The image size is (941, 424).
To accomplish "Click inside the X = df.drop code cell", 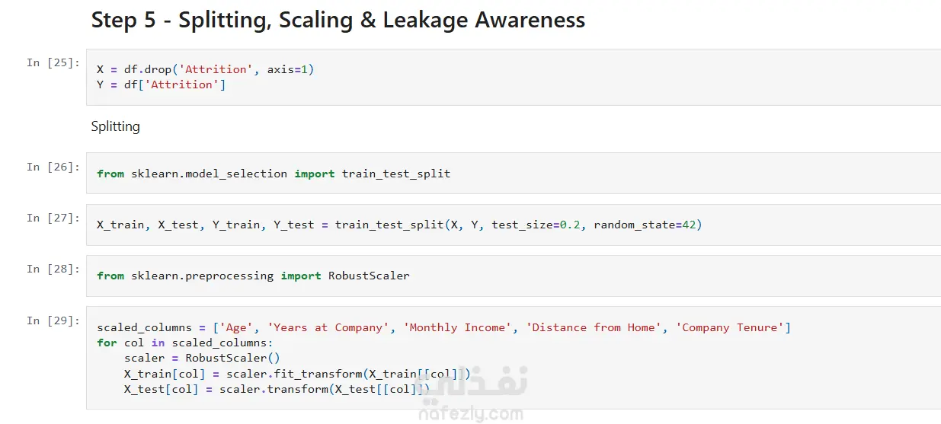I will [514, 77].
